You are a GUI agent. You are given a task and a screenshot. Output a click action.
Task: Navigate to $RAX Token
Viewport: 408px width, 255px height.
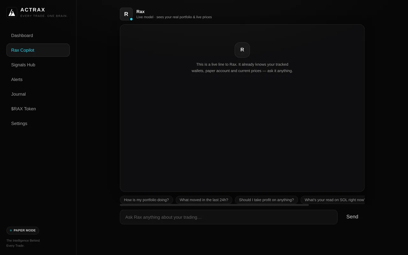38,109
